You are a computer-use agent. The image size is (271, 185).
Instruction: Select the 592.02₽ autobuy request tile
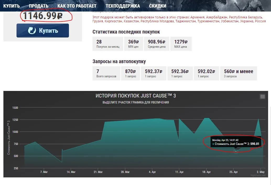pyautogui.click(x=206, y=73)
